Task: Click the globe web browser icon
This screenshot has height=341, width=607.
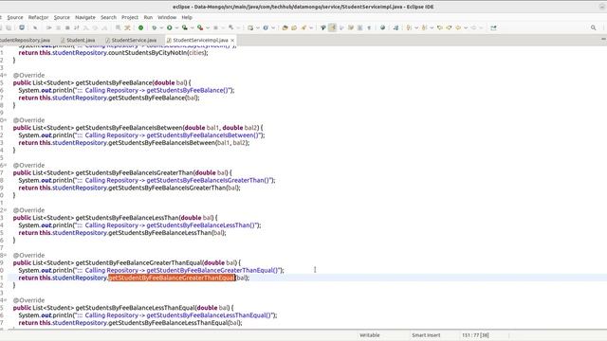Action: [382, 27]
